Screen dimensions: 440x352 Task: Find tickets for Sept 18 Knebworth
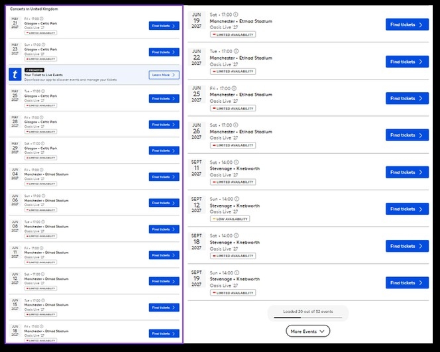pyautogui.click(x=407, y=246)
